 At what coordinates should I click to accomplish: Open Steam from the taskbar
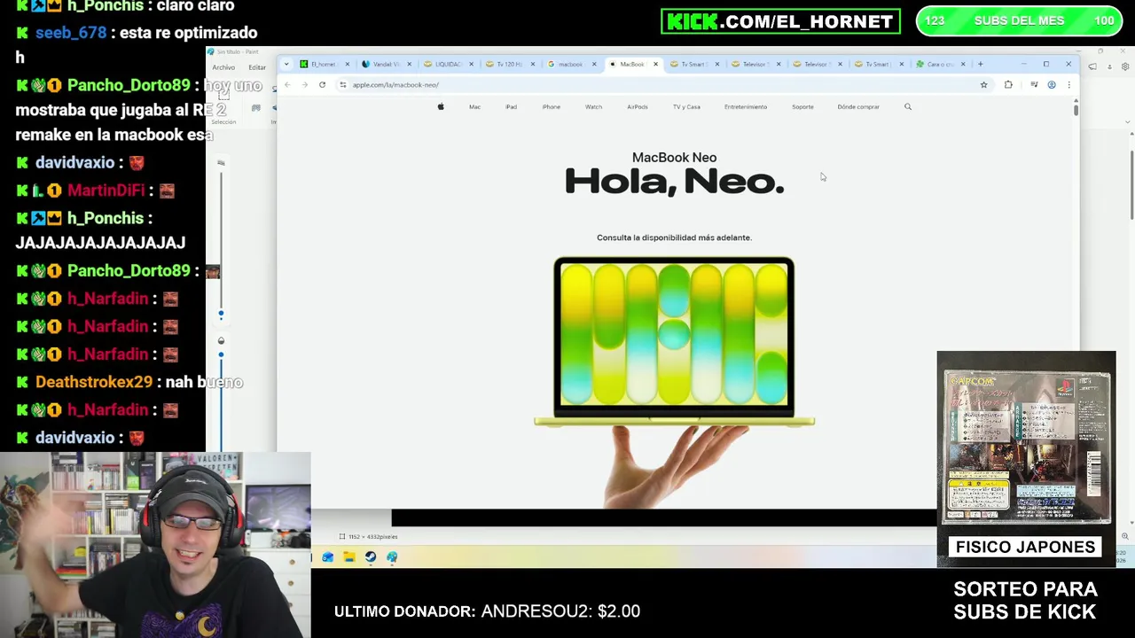click(x=371, y=557)
